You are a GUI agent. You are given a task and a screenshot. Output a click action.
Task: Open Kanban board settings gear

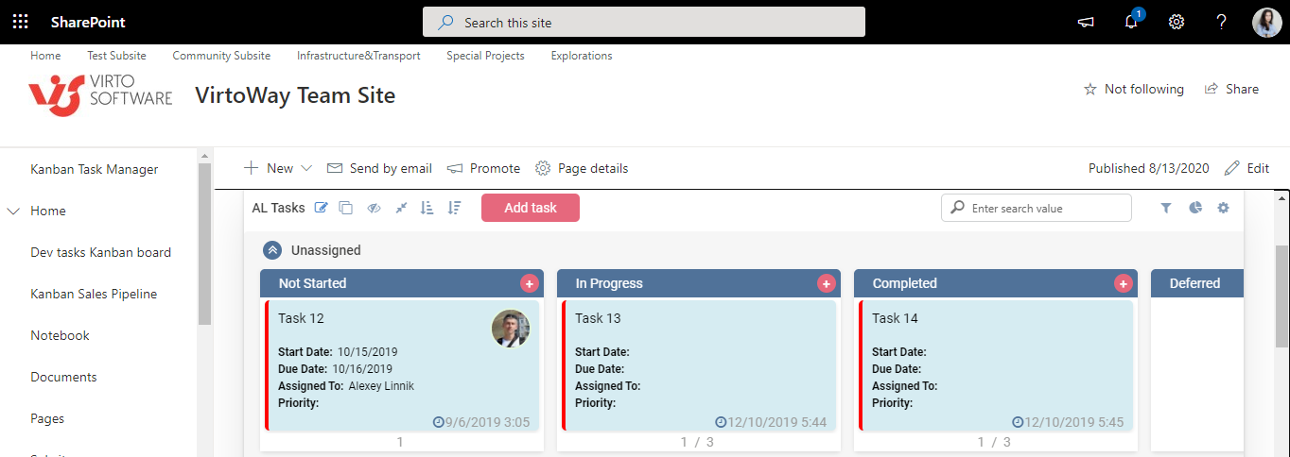click(x=1224, y=208)
